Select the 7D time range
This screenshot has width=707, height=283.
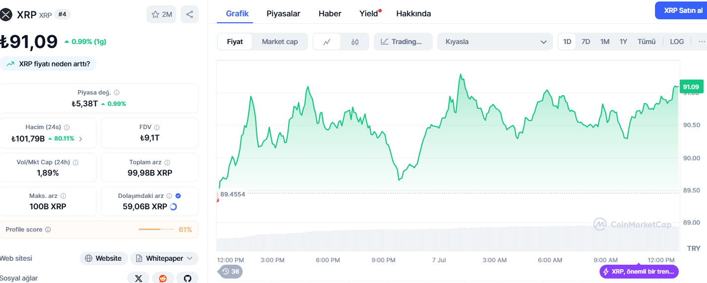point(586,42)
